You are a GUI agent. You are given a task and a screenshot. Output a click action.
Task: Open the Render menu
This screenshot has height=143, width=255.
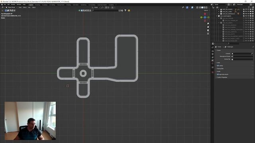point(13,4)
